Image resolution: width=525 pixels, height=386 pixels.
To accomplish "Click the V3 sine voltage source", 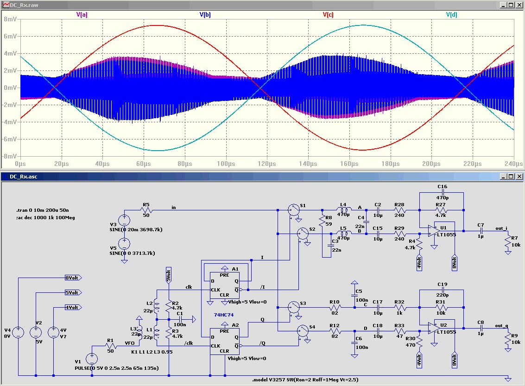I will pyautogui.click(x=124, y=220).
